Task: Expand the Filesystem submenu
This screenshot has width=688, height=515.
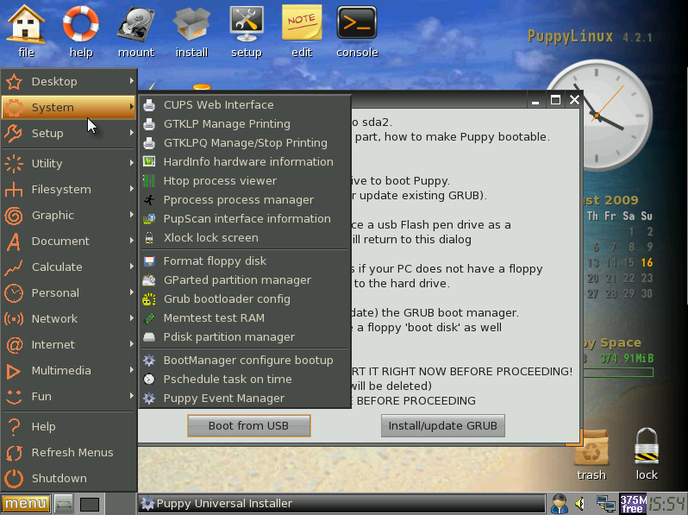Action: 69,189
